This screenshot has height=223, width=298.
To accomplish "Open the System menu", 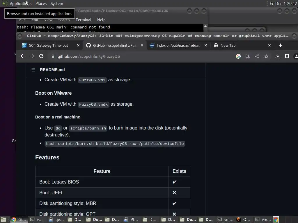I will click(57, 3).
